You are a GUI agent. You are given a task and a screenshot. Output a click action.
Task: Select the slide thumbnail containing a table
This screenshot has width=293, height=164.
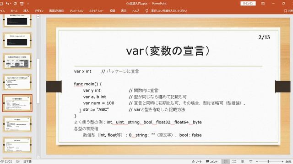(17, 61)
